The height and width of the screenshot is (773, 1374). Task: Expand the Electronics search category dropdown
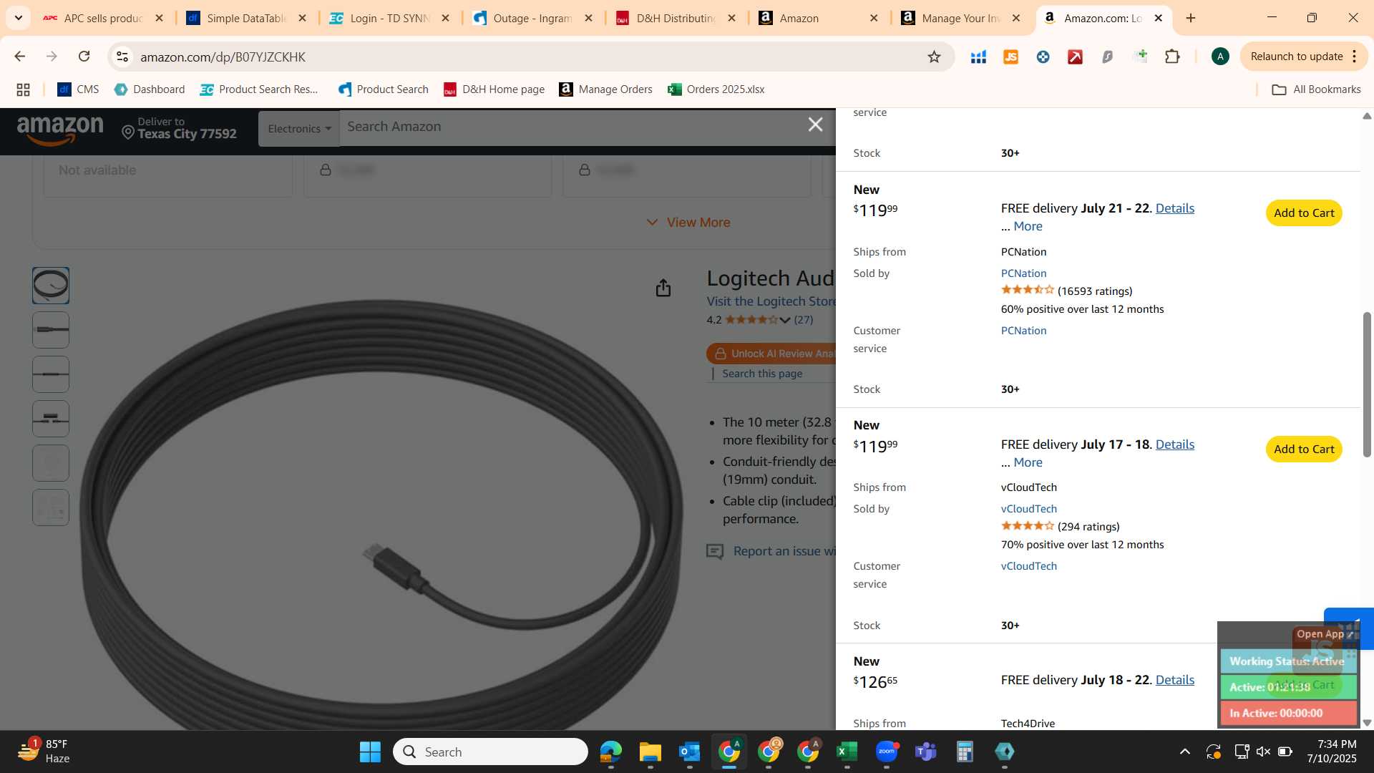pyautogui.click(x=299, y=129)
